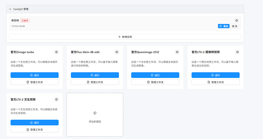Click the blue 重启 button
The image size is (263, 139).
point(224,26)
